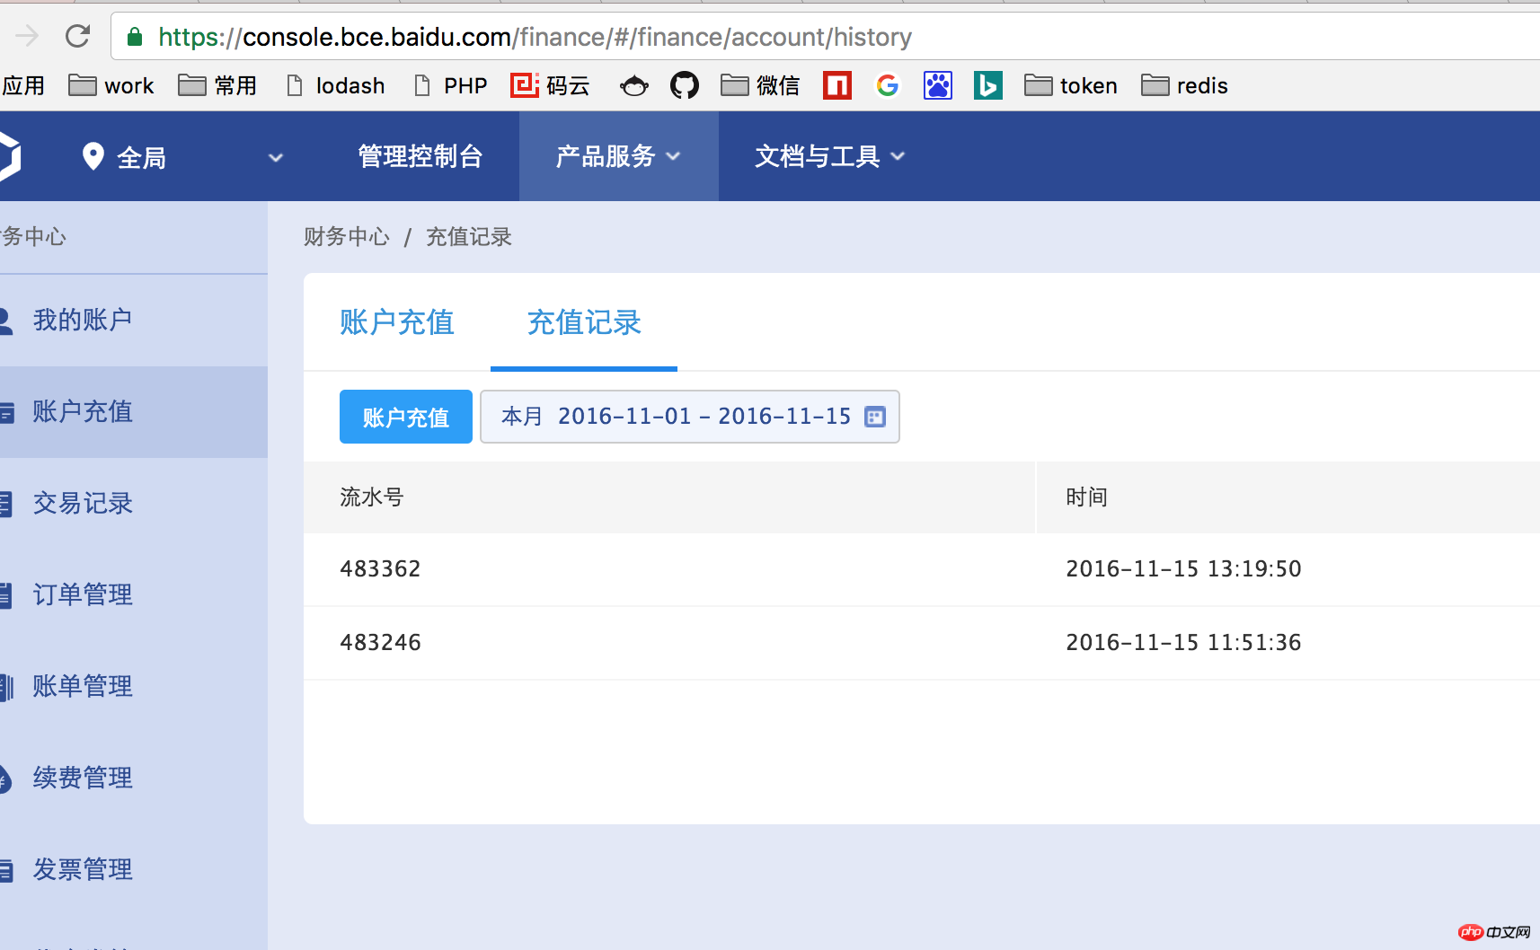
Task: Expand the 产品服务 menu
Action: [x=618, y=156]
